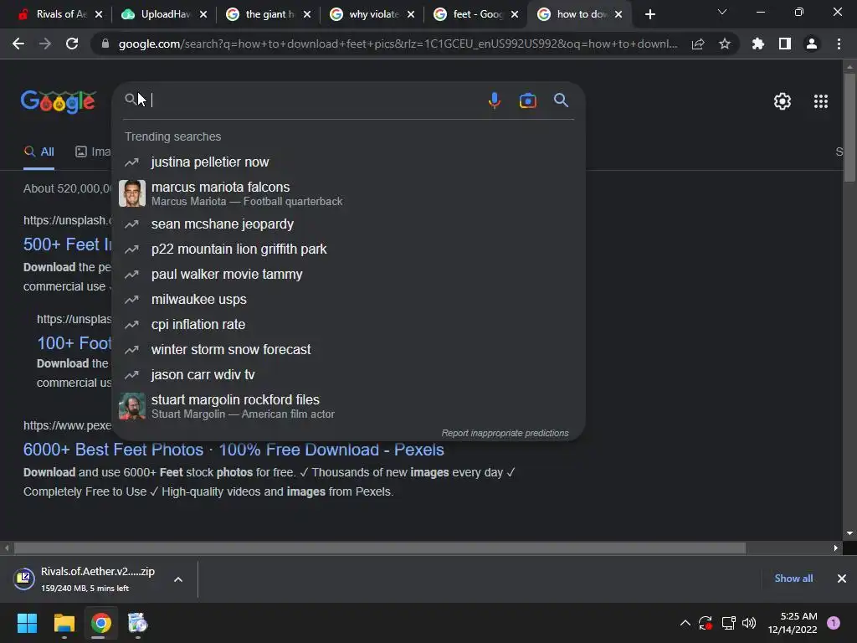
Task: Close the feet - Google tab
Action: click(x=515, y=14)
